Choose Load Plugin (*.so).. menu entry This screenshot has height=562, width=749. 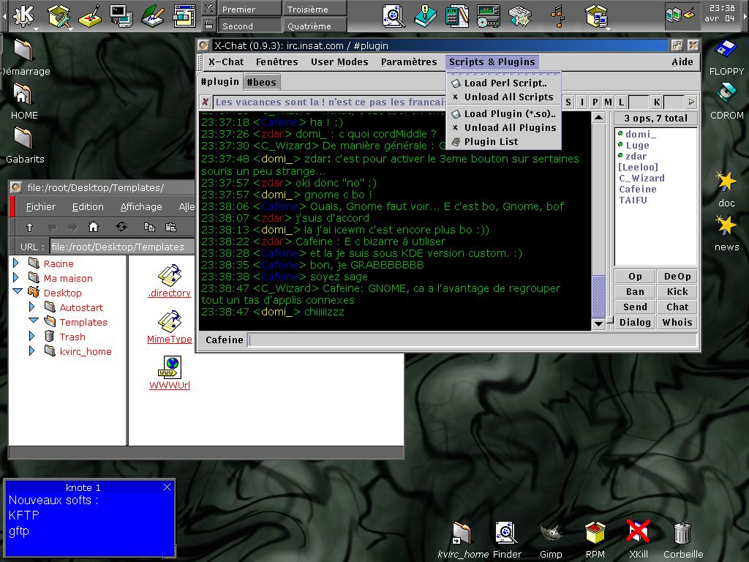pyautogui.click(x=504, y=113)
